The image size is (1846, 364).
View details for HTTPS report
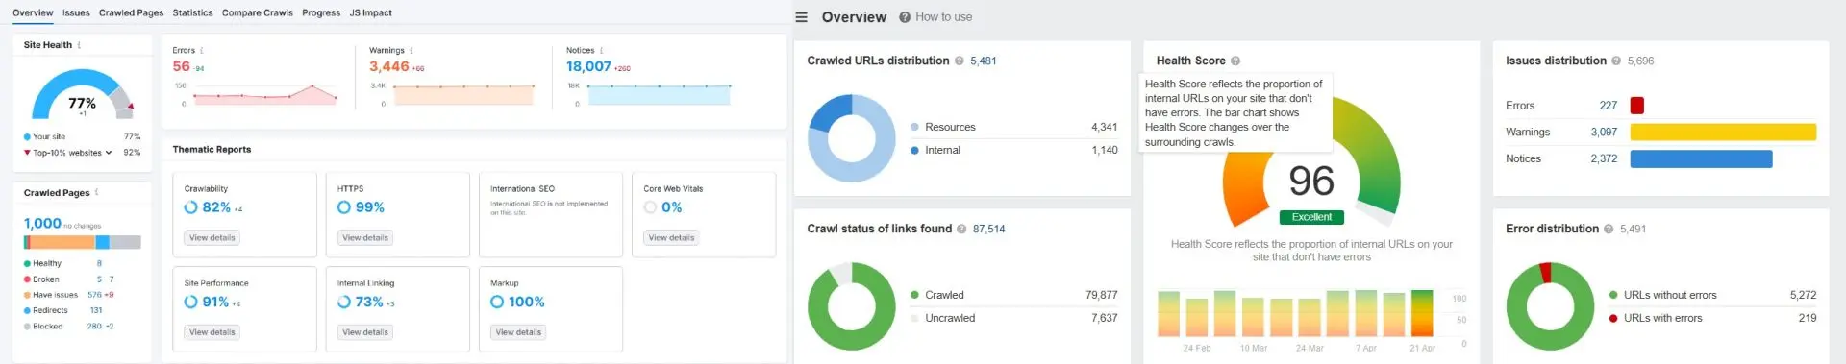click(365, 237)
